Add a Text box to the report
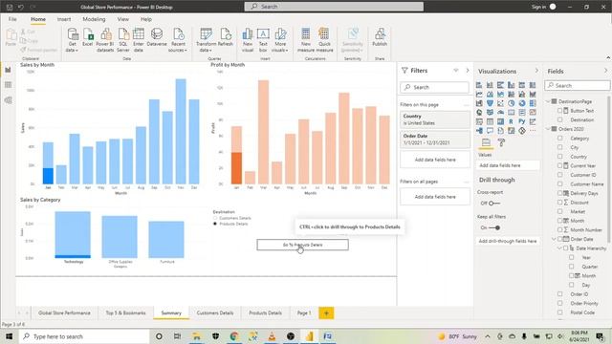612x344 pixels. point(263,40)
